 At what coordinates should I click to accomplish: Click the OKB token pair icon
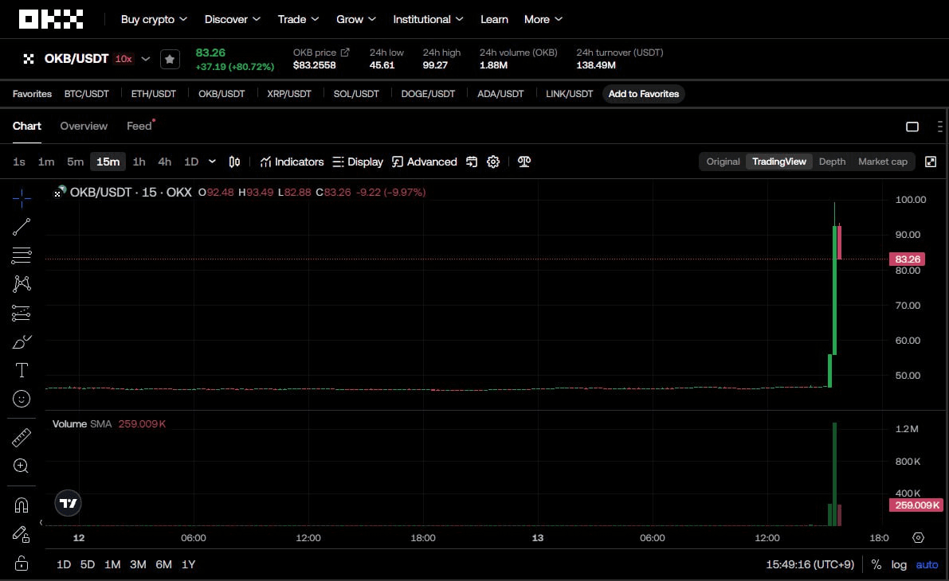tap(29, 59)
